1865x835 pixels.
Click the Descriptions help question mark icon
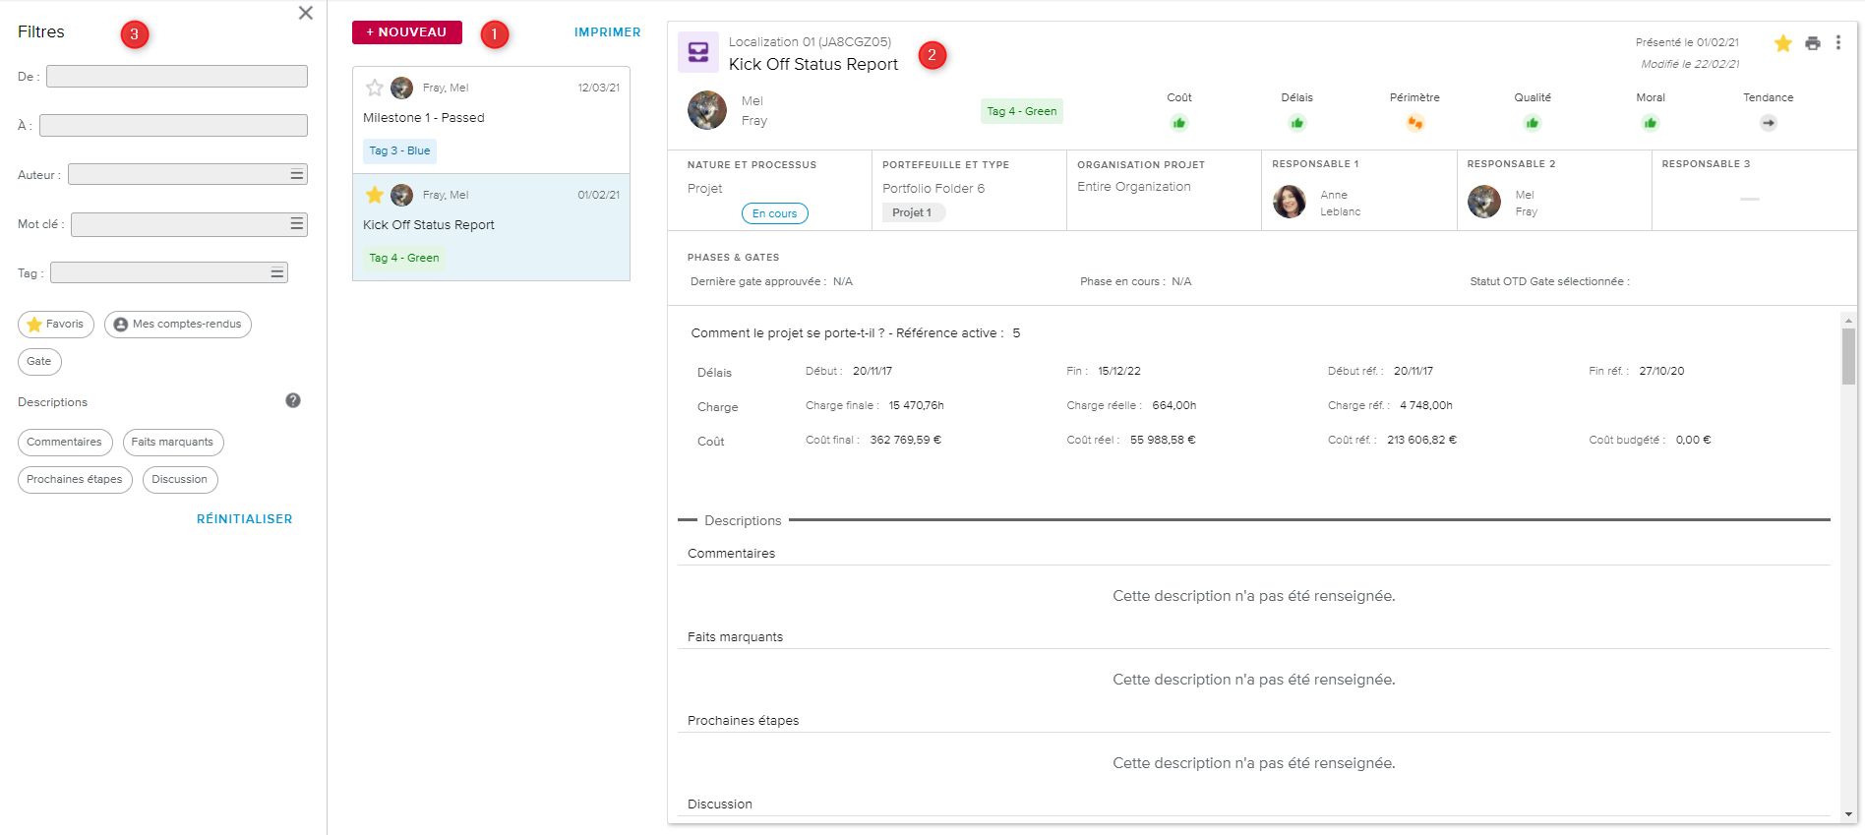click(293, 400)
